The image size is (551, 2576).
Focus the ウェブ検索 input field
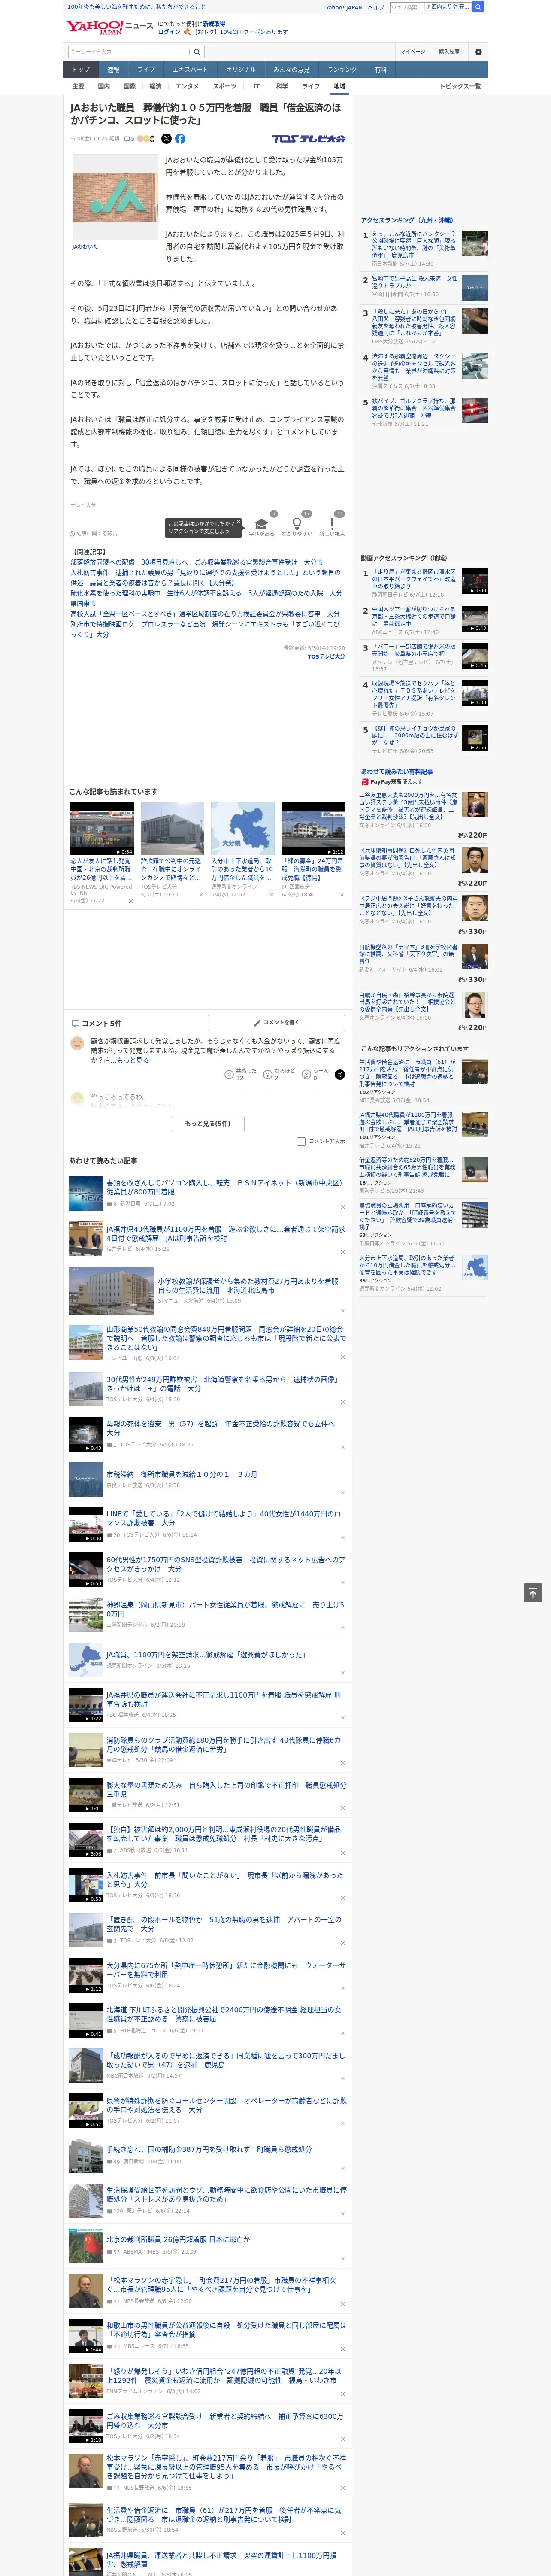coord(406,7)
